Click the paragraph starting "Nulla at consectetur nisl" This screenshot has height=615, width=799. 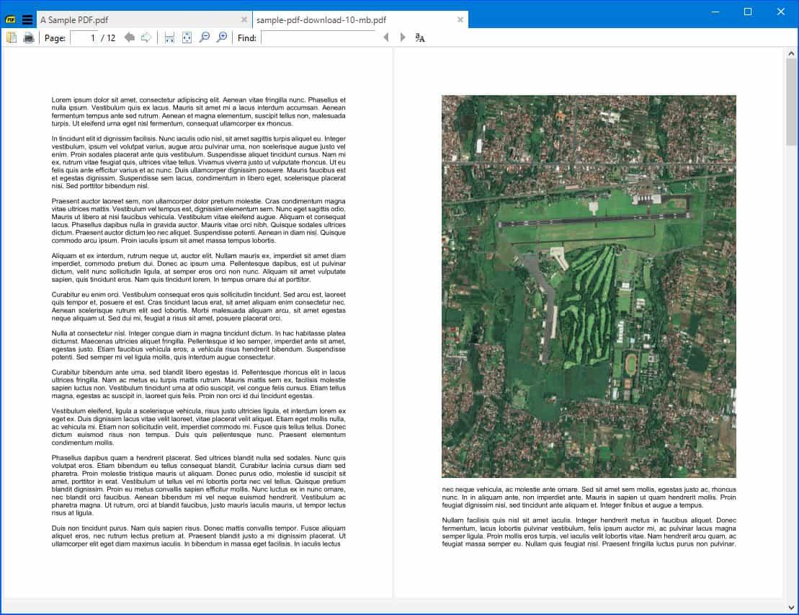tap(198, 345)
